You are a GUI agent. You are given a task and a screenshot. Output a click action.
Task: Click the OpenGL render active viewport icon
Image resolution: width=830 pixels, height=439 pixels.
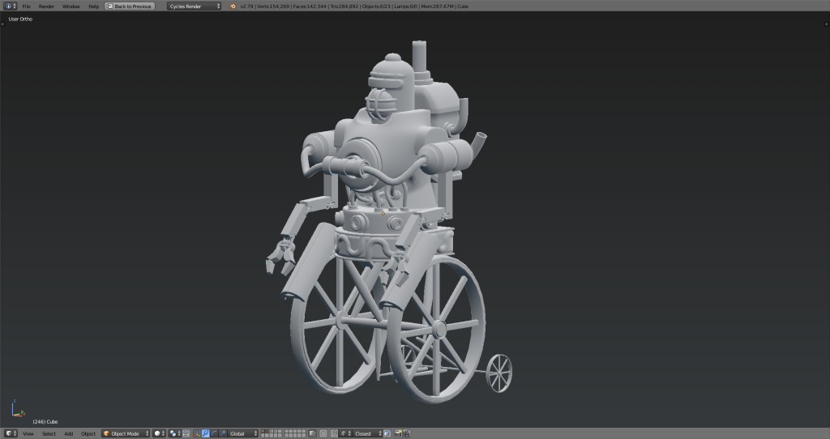pos(398,433)
